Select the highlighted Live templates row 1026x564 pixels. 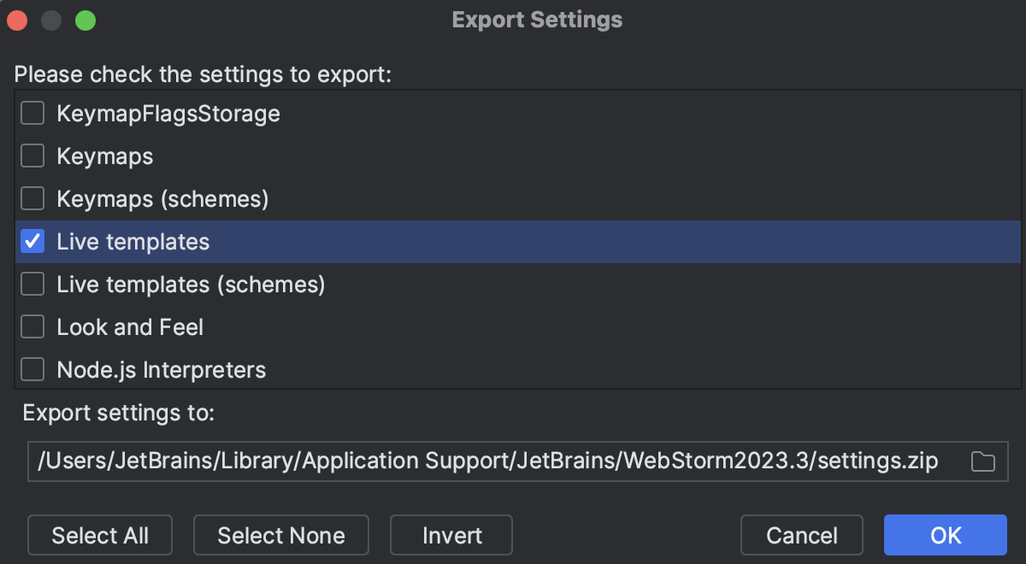[x=133, y=241]
